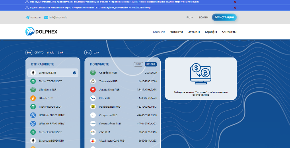The height and width of the screenshot is (148, 290).
Task: Click the Dolphex dolphin logo
Action: (30, 32)
